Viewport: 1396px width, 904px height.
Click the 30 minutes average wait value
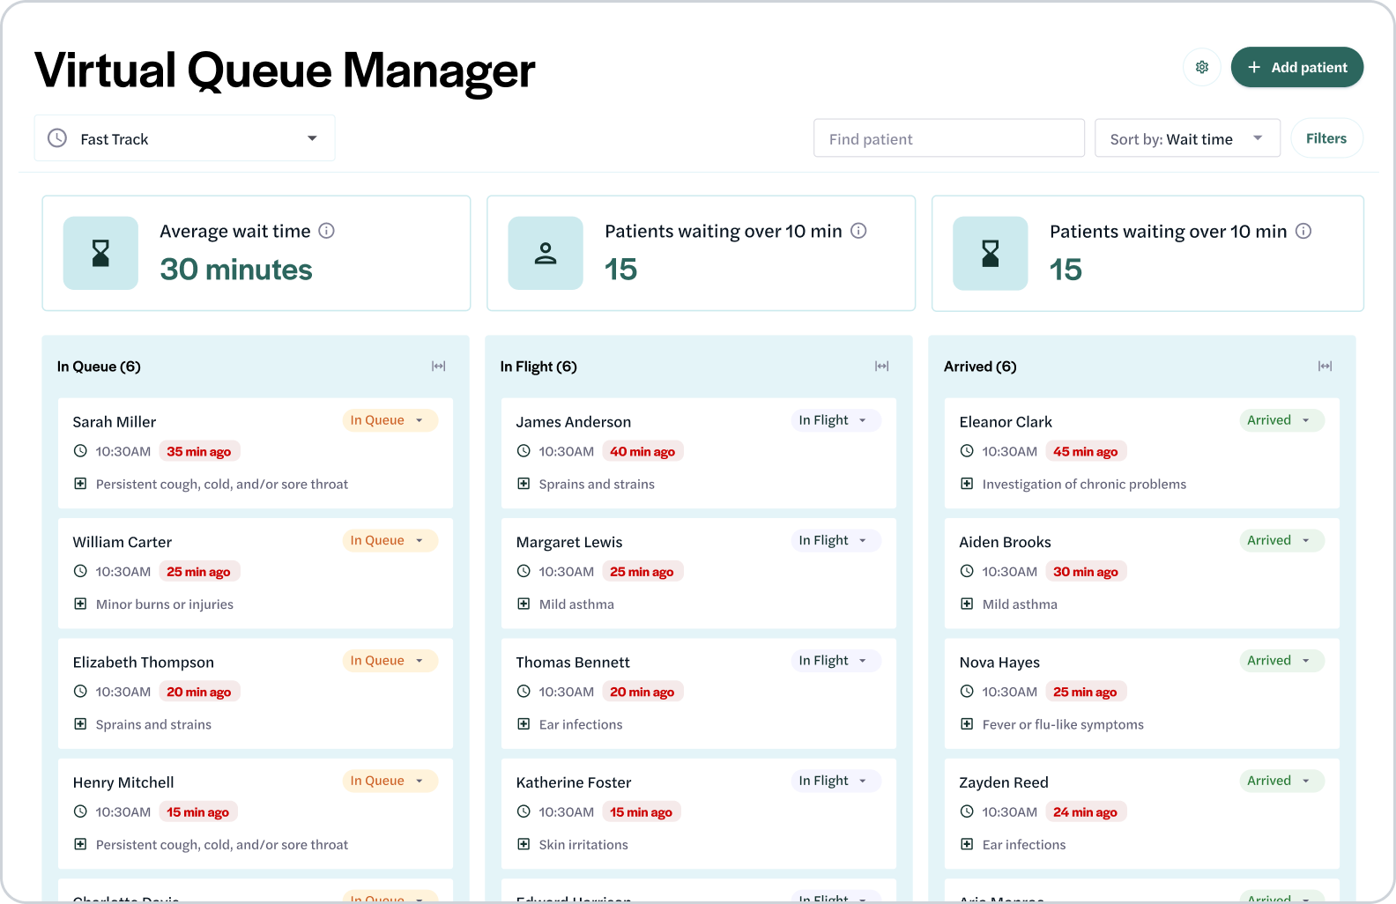[x=236, y=270]
